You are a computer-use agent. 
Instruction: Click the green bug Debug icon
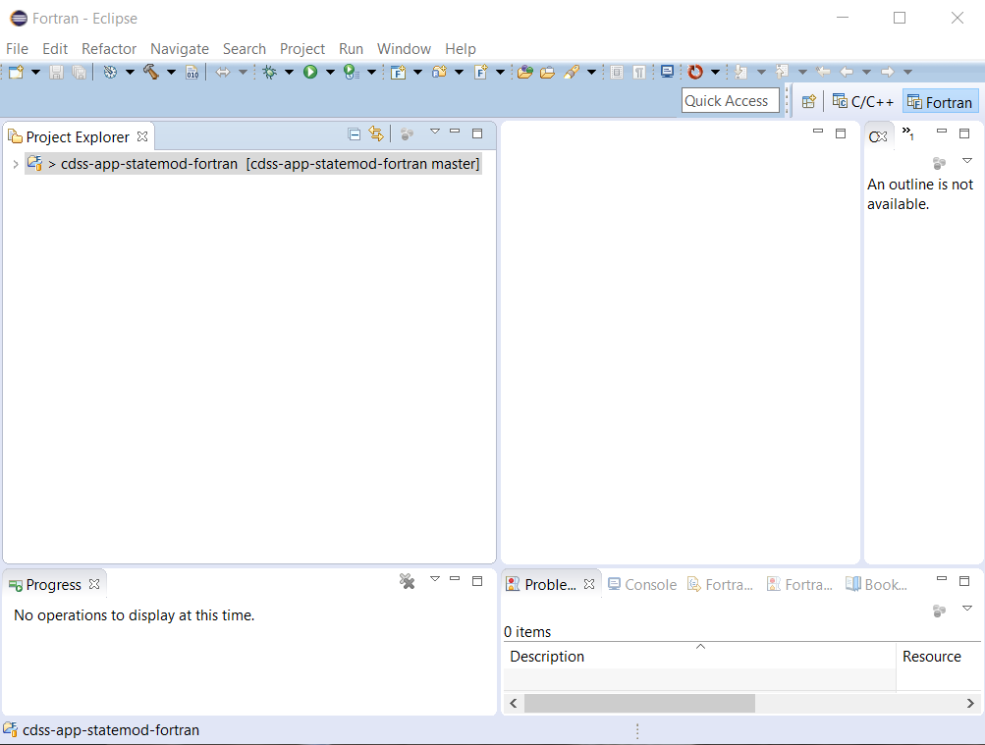(269, 73)
